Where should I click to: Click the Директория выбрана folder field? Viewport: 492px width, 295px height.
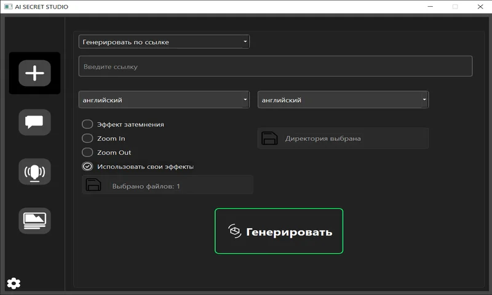coord(343,138)
